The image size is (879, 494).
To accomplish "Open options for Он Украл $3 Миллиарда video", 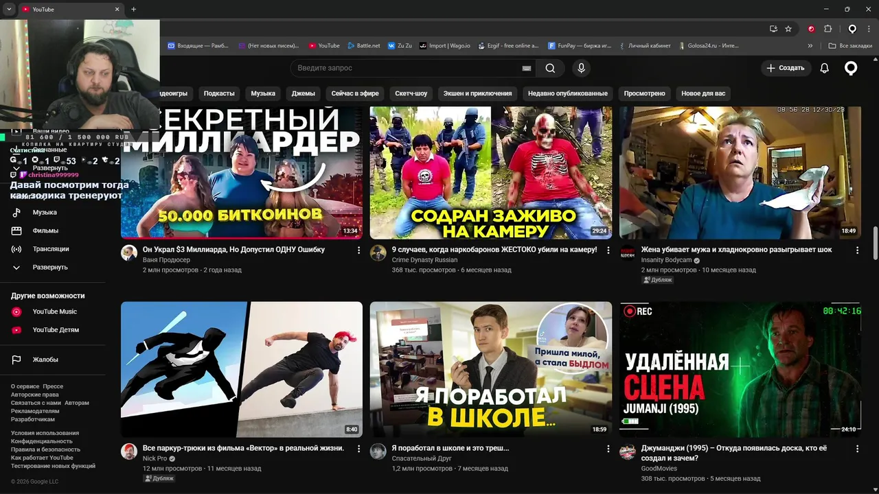I will 358,250.
